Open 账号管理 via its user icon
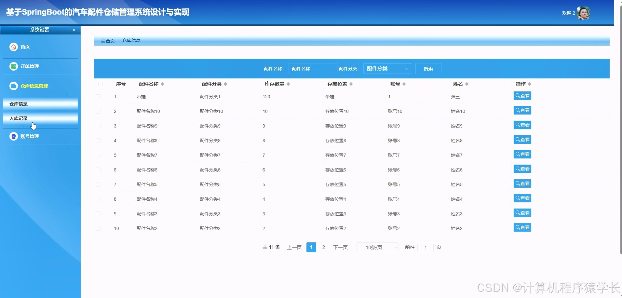622x298 pixels. pyautogui.click(x=13, y=136)
